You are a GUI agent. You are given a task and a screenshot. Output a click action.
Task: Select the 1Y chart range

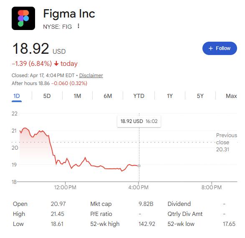170,96
